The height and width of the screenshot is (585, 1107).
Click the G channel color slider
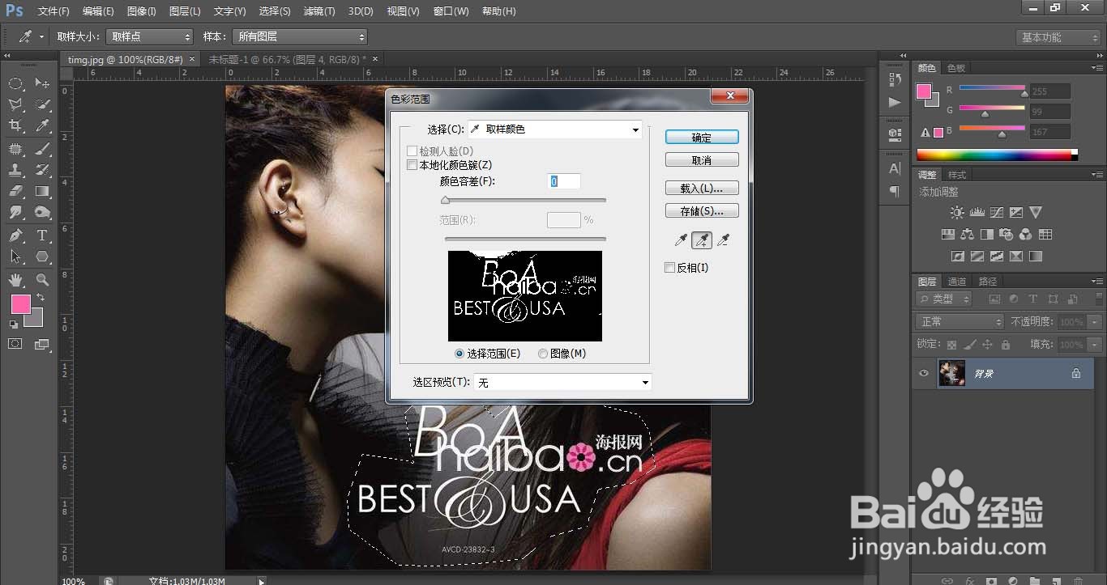coord(992,110)
